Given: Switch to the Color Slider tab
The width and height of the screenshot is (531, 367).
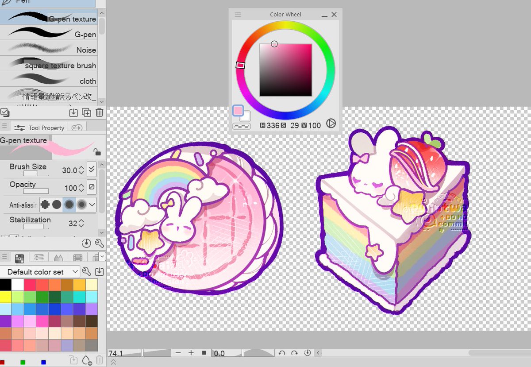Looking at the screenshot, I should (x=39, y=258).
